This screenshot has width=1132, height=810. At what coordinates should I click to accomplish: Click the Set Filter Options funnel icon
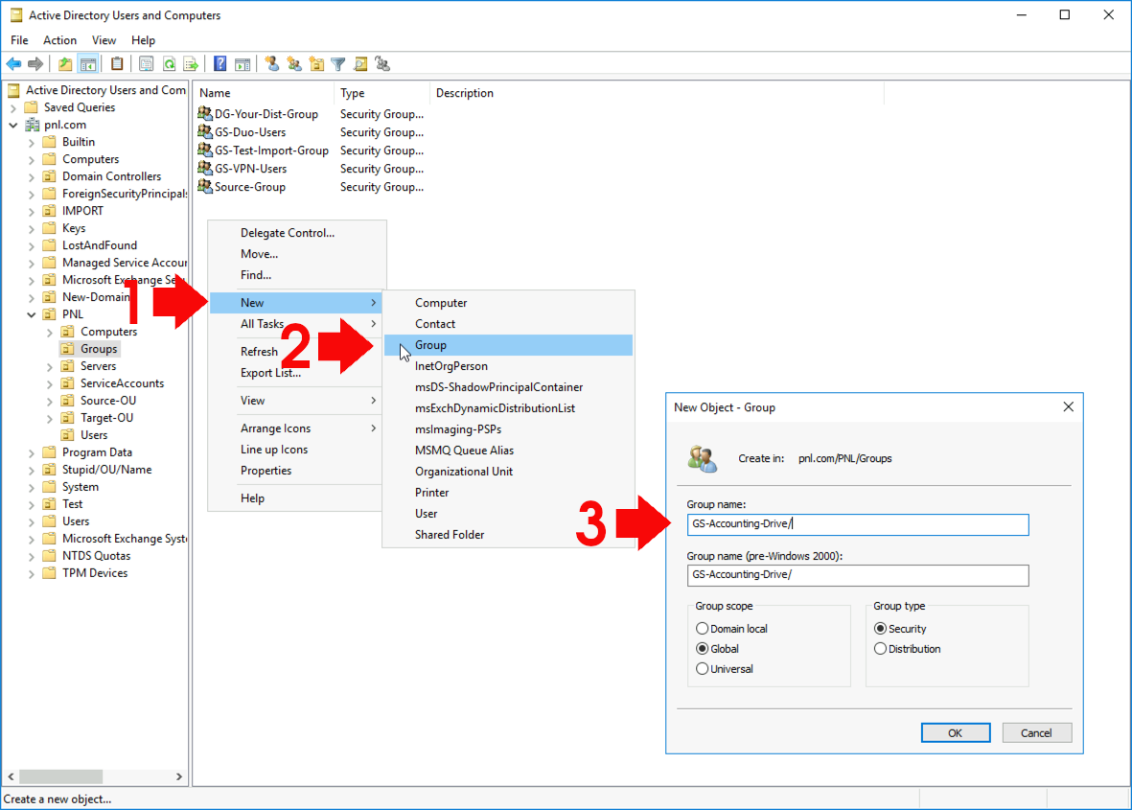point(337,63)
